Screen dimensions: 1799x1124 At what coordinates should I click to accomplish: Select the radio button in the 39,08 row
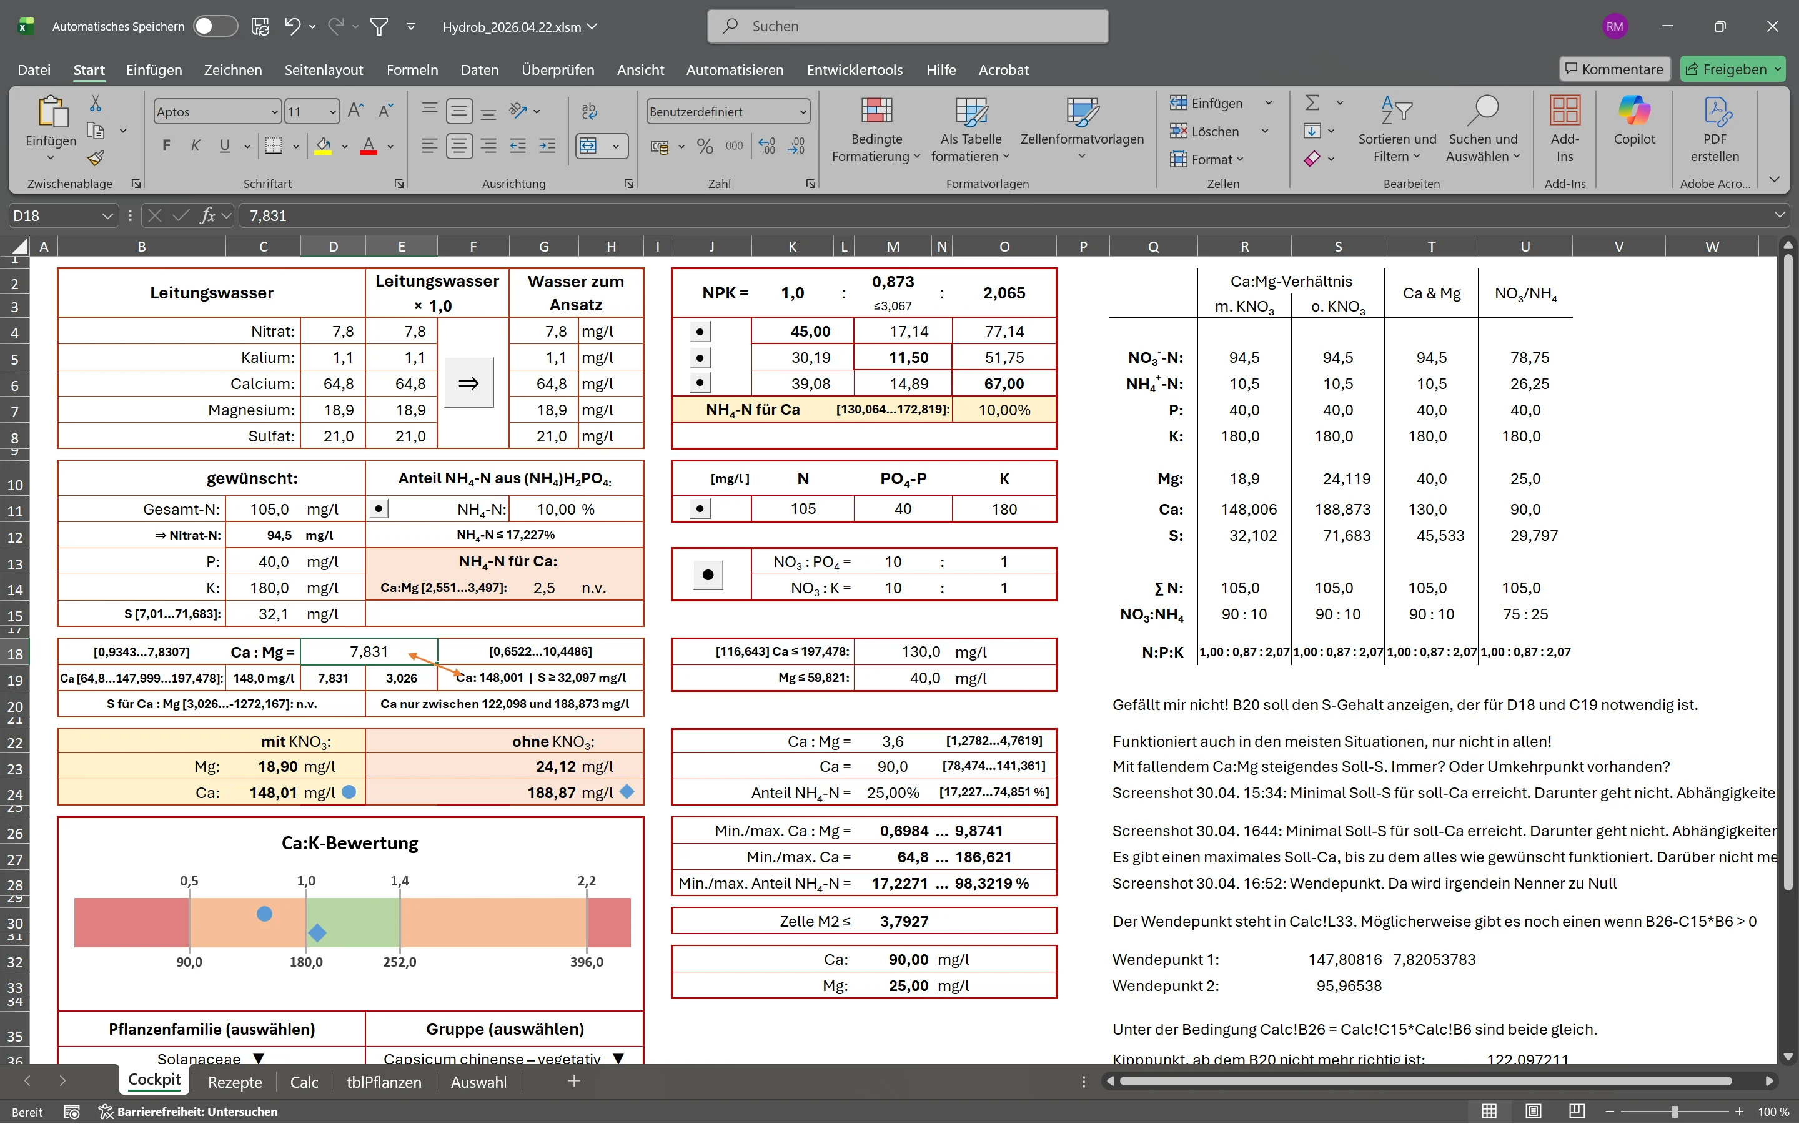click(700, 383)
